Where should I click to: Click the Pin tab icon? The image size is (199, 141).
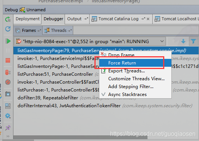tap(8, 128)
